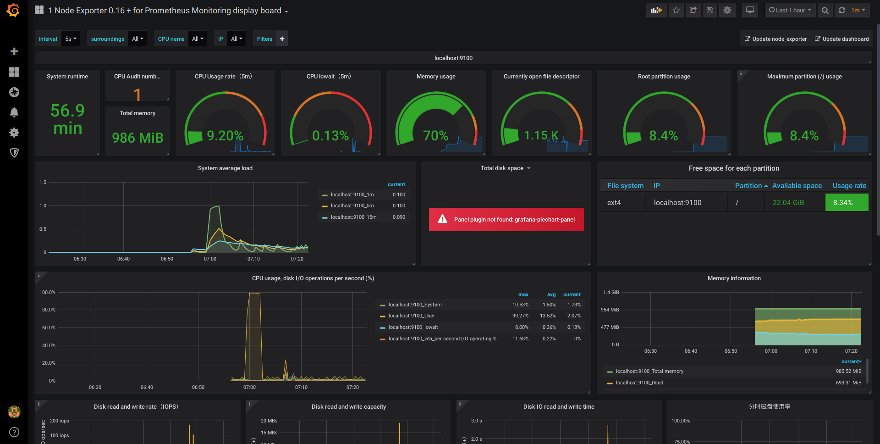Share the dashboard via share icon
This screenshot has width=880, height=444.
pos(693,10)
